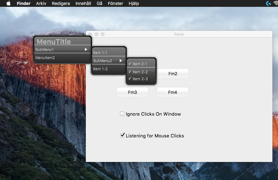
Task: Disable Listening for Mouse Clicks checkbox
Action: coord(122,136)
